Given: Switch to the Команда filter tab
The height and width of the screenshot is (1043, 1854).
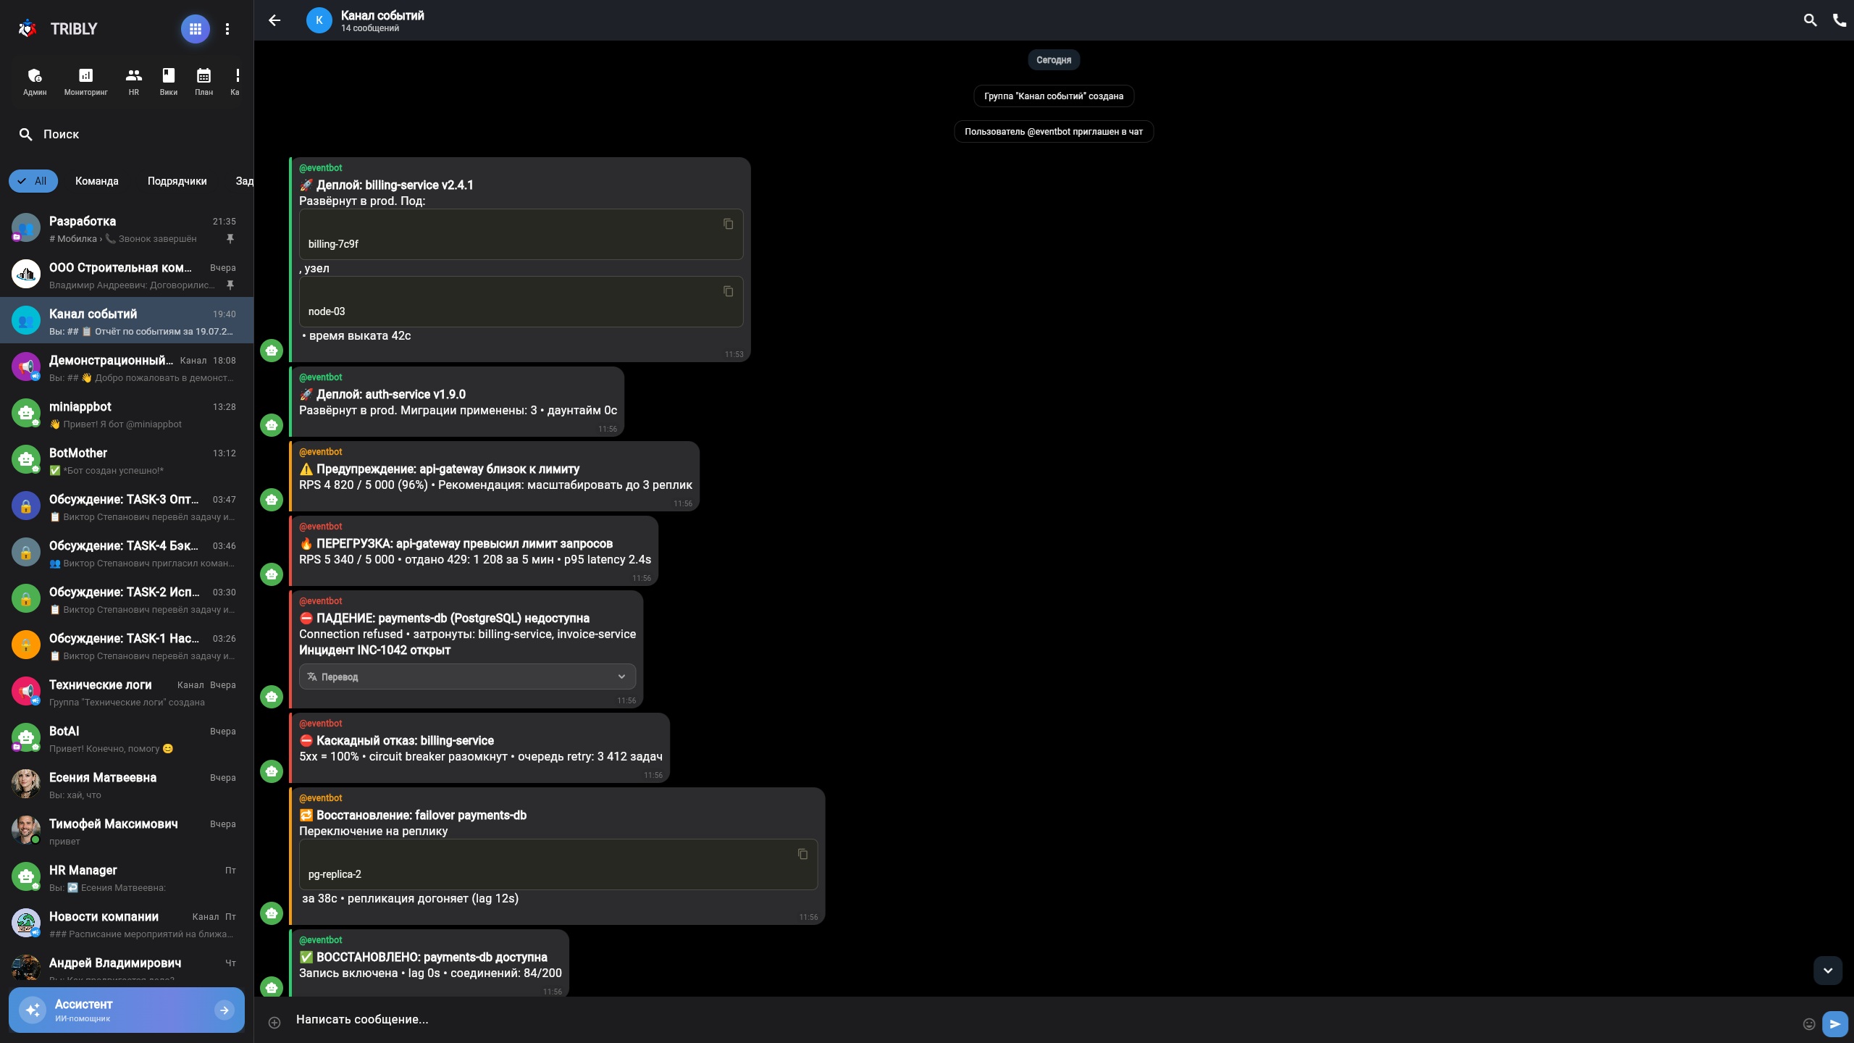Looking at the screenshot, I should click(x=97, y=181).
